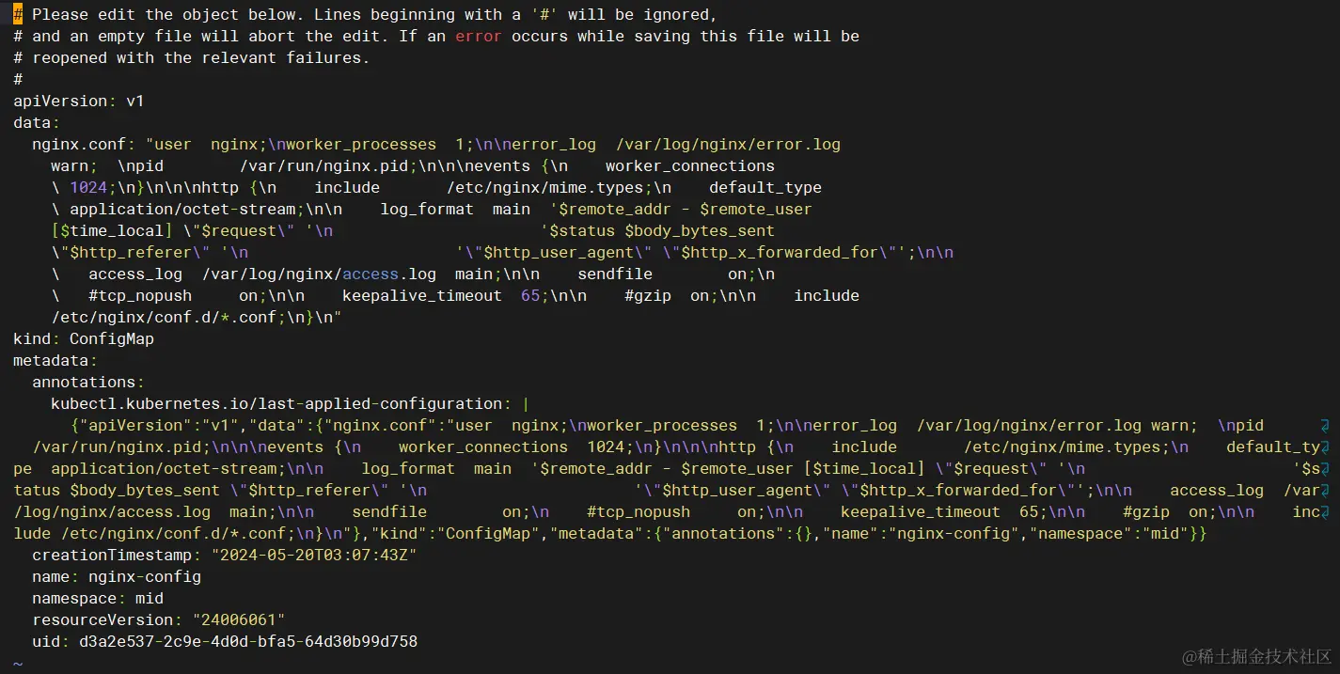The width and height of the screenshot is (1340, 674).
Task: Click the 'nginx.conf:' key
Action: (x=84, y=144)
